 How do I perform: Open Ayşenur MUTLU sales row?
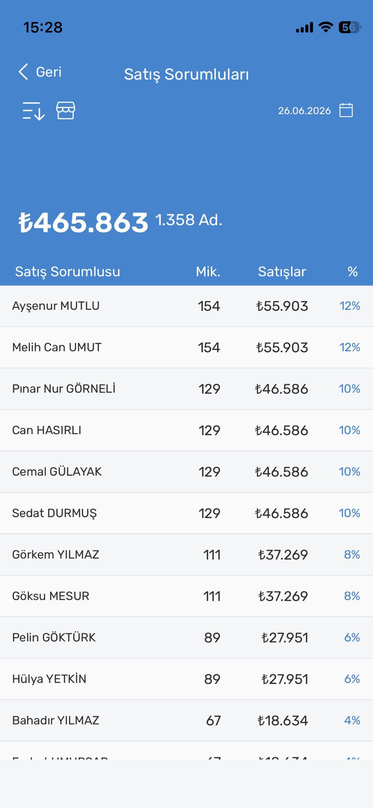[186, 306]
